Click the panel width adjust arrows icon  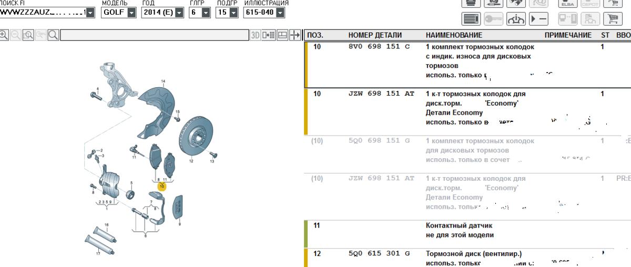click(x=295, y=35)
